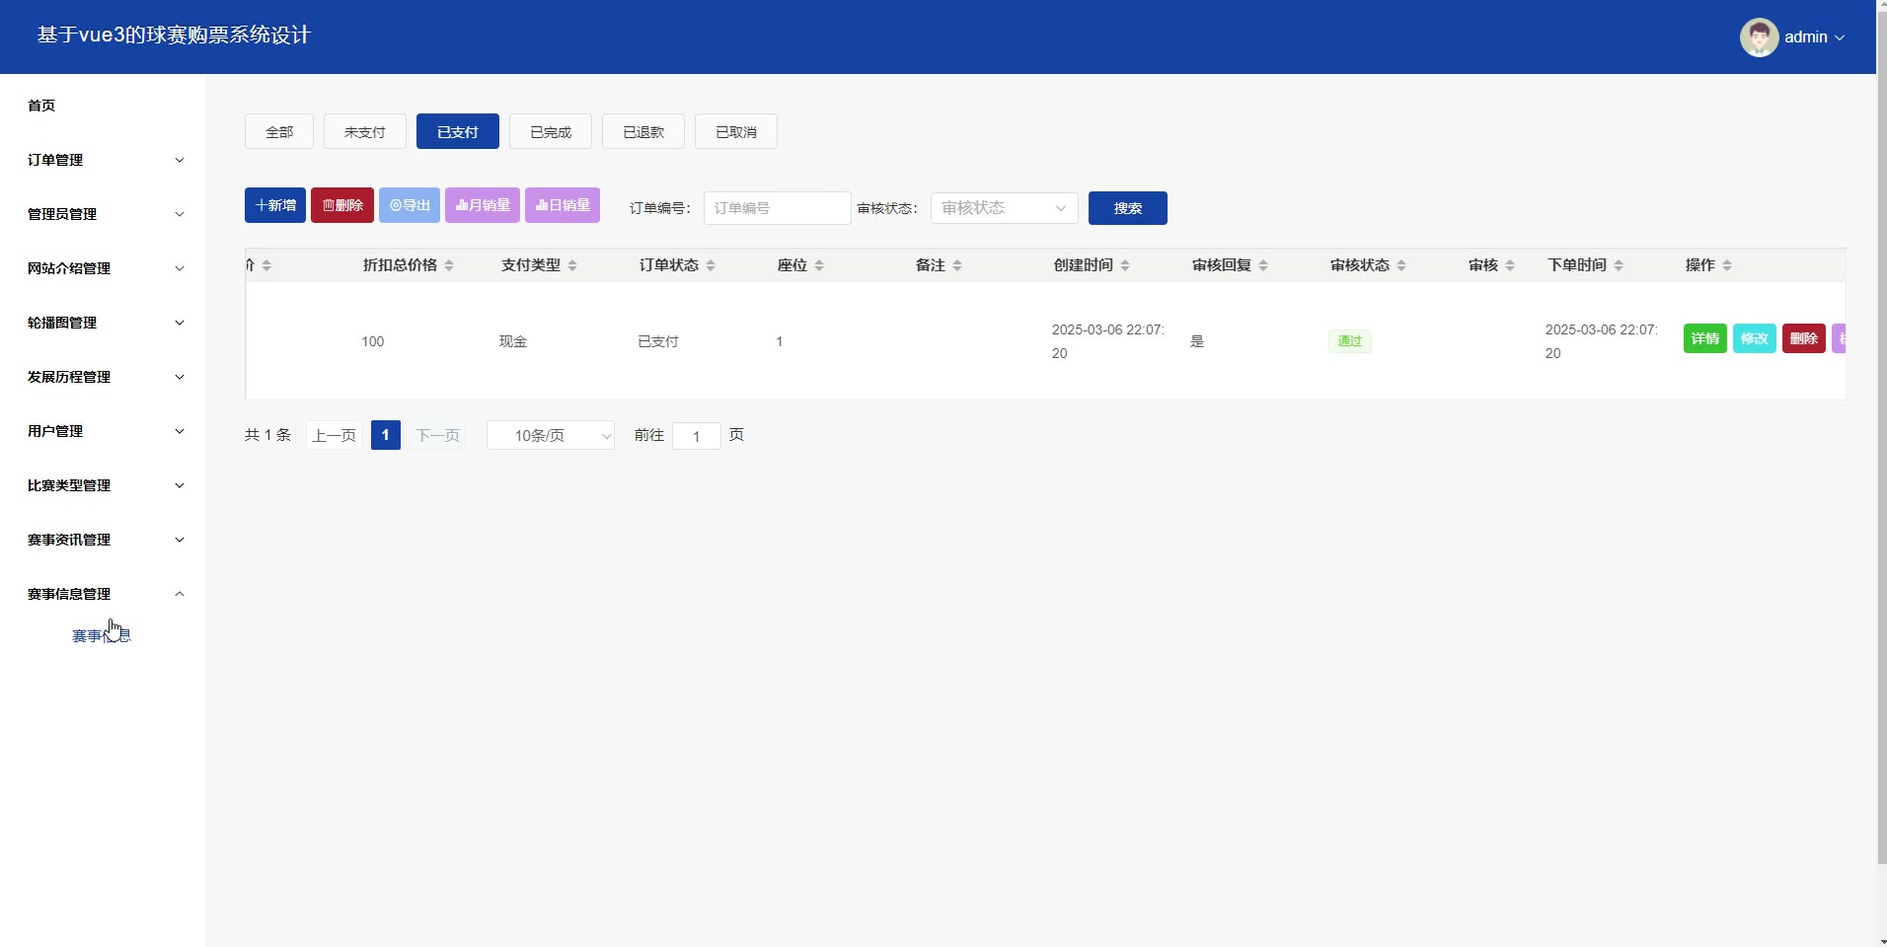Click the 搜索 button
This screenshot has height=947, width=1887.
click(1127, 208)
